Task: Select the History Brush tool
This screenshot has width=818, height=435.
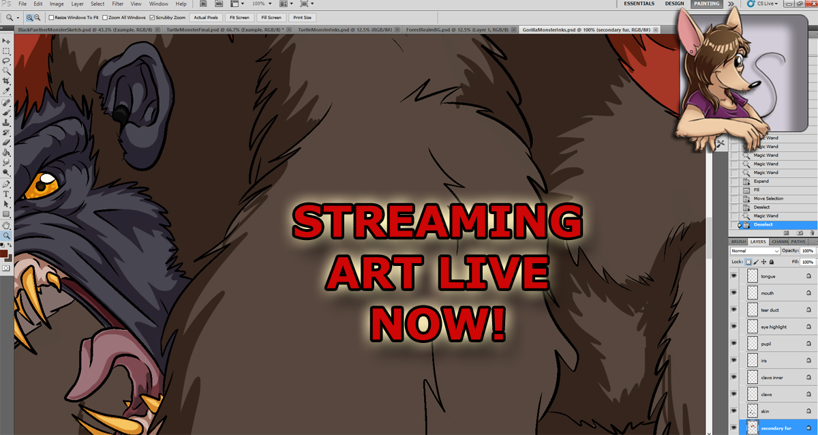Action: click(6, 132)
